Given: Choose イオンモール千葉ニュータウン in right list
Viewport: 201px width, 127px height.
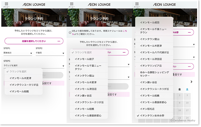Looking at the screenshot, I should 154,31.
